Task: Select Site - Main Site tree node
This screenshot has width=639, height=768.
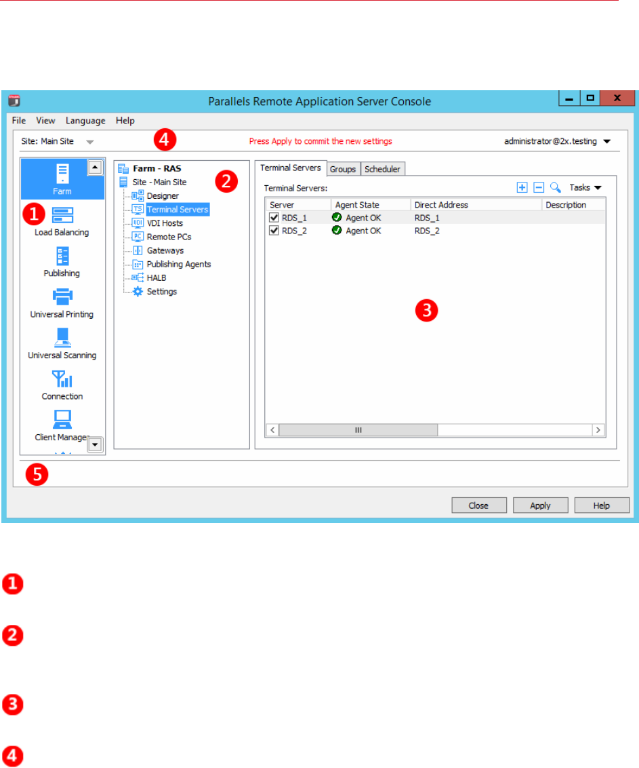Action: coord(159,183)
